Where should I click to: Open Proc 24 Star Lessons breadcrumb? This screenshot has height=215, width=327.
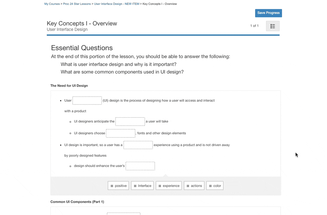[77, 4]
